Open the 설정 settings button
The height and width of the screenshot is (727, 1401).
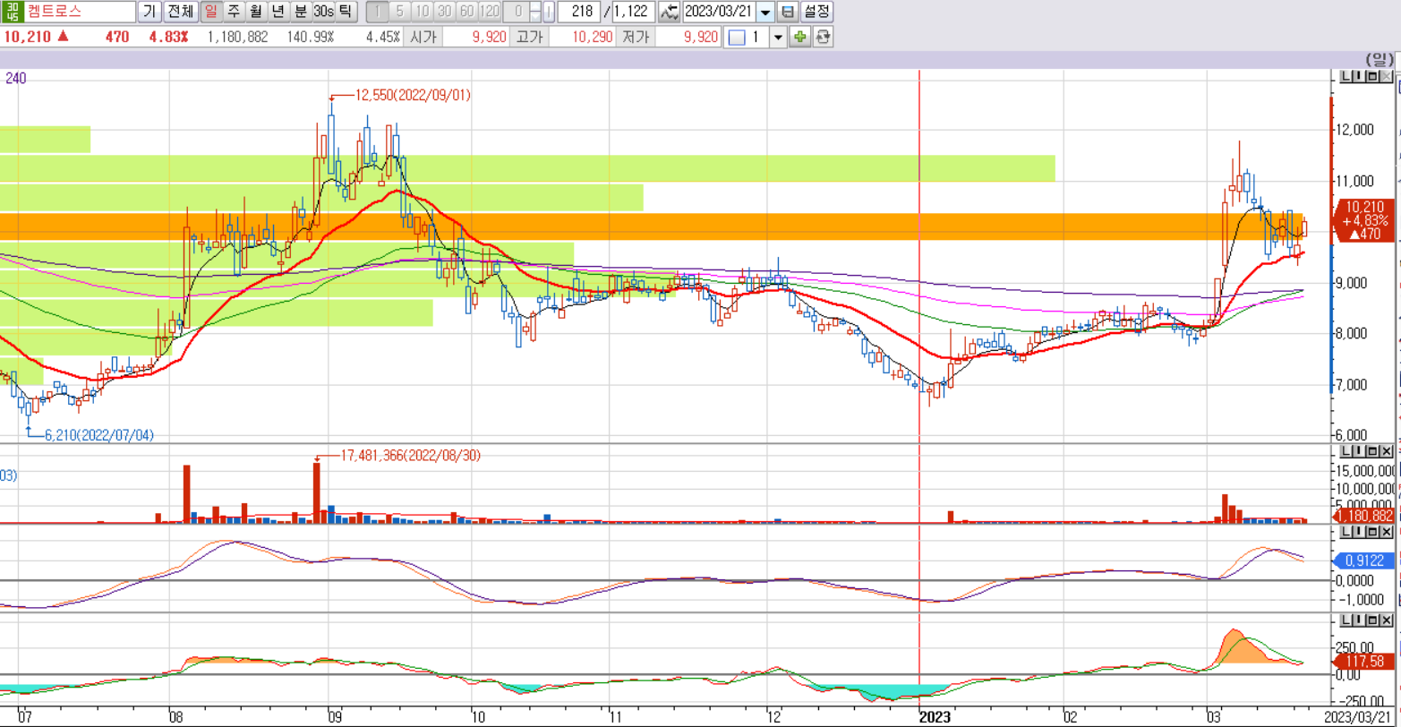(x=816, y=12)
